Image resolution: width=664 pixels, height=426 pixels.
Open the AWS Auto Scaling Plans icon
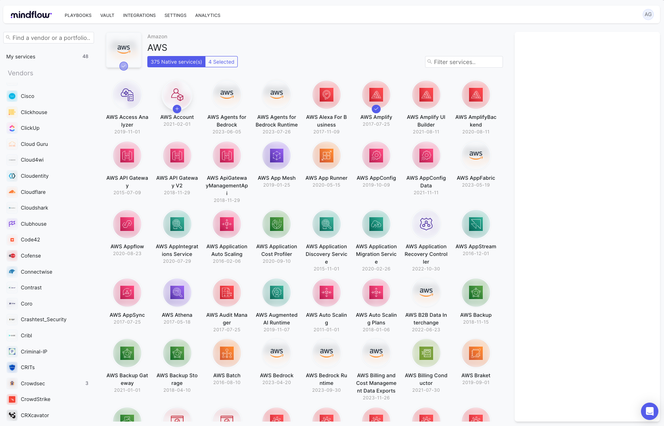pyautogui.click(x=376, y=293)
